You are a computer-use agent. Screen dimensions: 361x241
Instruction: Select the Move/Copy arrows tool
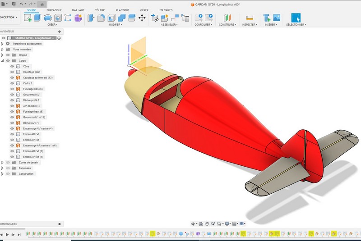(142, 18)
